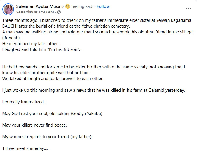
Task: Open Suleiman Ayuba Musa's profile picture
Action: pyautogui.click(x=8, y=9)
